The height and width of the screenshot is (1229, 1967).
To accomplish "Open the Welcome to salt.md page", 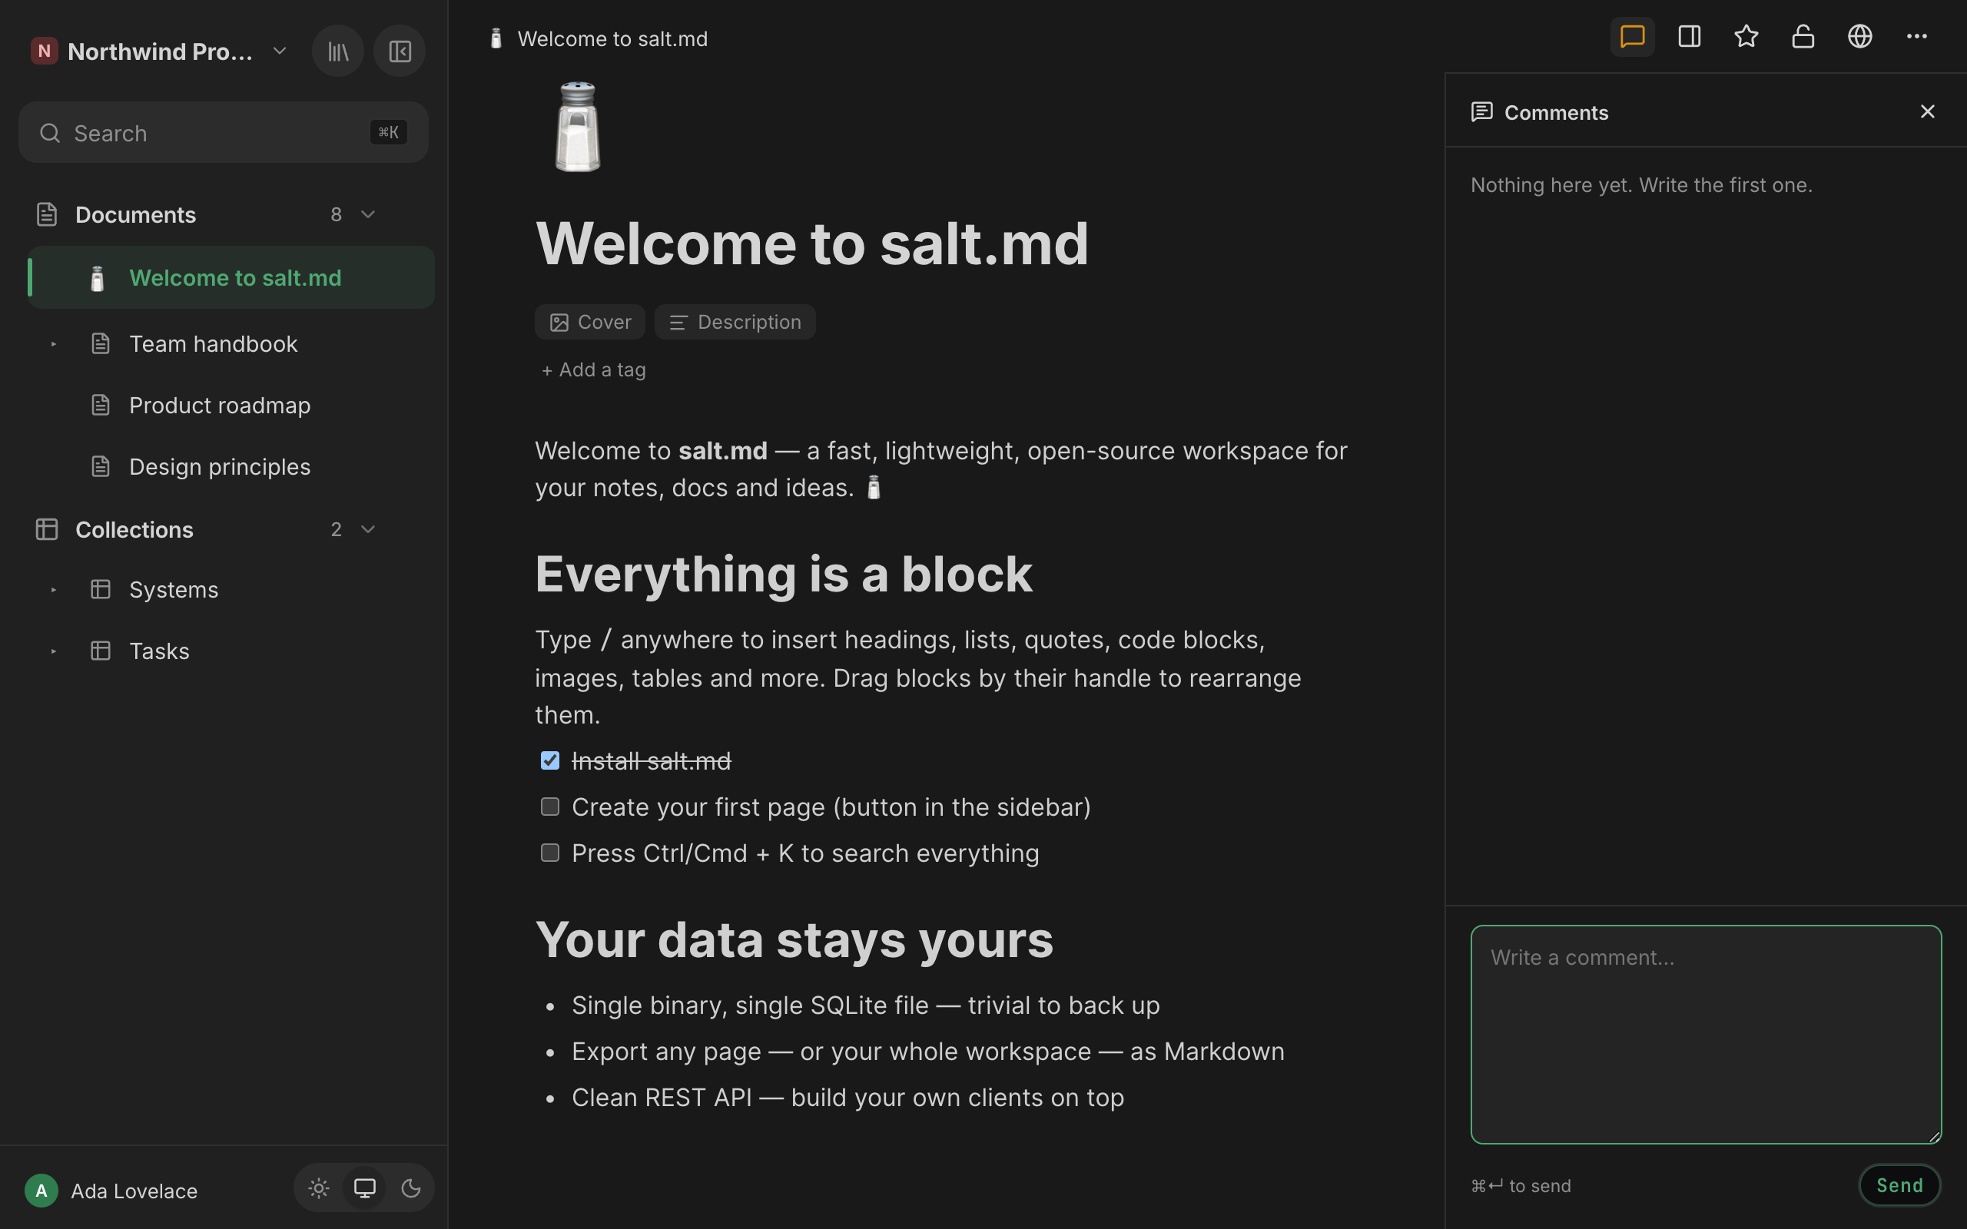I will pos(231,278).
